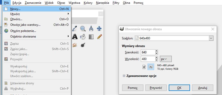Select the Smudge finger tool

[x=74, y=45]
